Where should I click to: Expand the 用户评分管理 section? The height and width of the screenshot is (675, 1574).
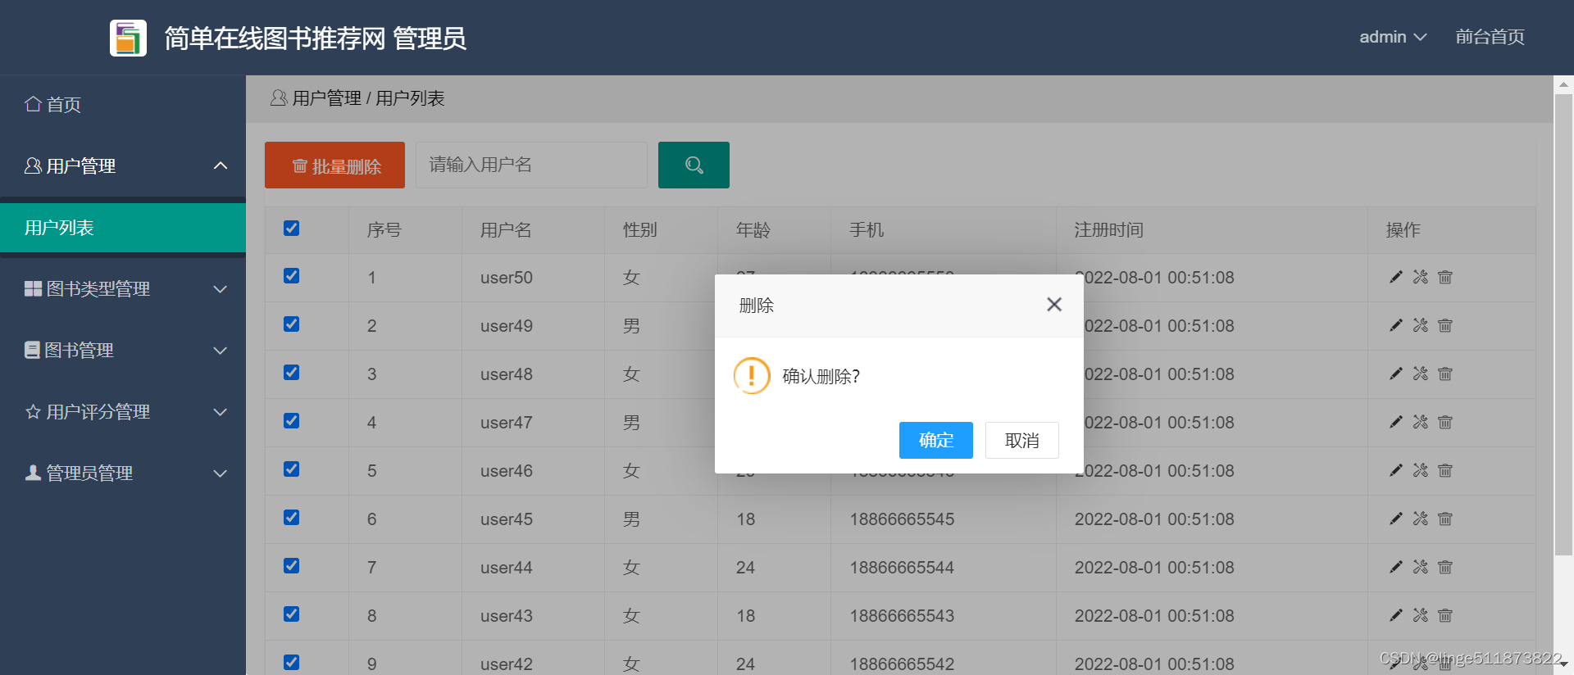(123, 411)
